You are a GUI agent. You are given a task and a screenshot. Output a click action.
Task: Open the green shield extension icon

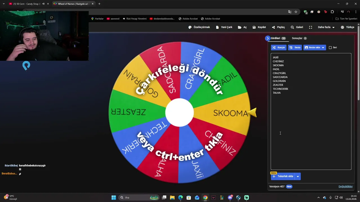coord(305,12)
